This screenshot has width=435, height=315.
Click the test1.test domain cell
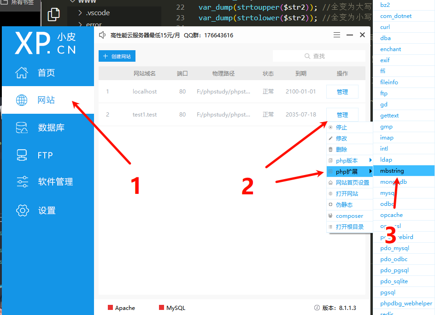tap(145, 115)
